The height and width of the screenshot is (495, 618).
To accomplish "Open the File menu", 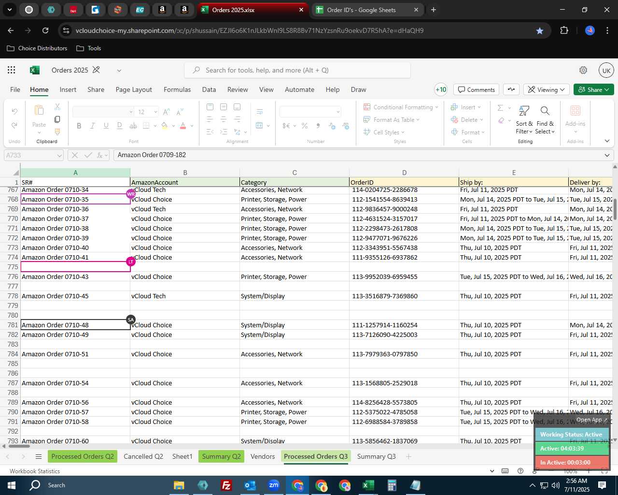I will coord(15,89).
